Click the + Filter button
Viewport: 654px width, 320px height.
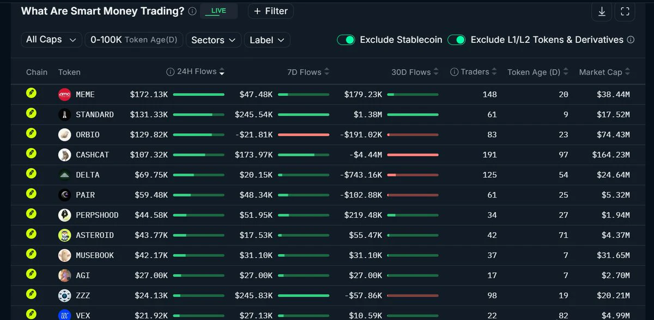point(271,11)
